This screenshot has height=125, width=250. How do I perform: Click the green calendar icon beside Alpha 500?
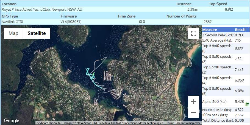(247, 104)
